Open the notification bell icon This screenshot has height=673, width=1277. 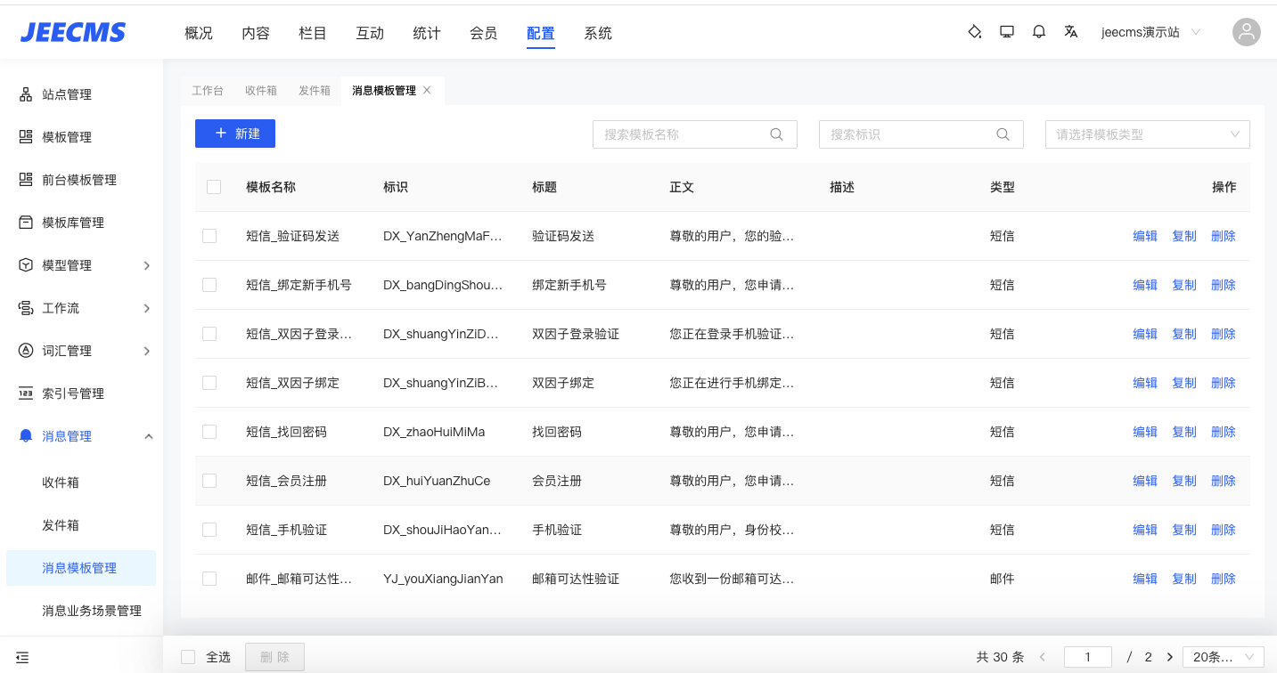click(x=1039, y=32)
